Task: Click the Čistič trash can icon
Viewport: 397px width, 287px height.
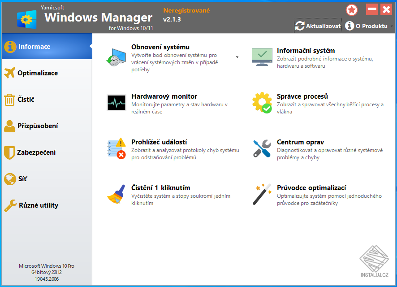Action: 9,100
